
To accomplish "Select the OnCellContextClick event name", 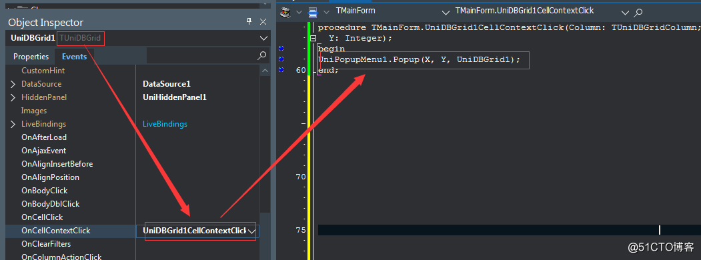I will coord(56,231).
